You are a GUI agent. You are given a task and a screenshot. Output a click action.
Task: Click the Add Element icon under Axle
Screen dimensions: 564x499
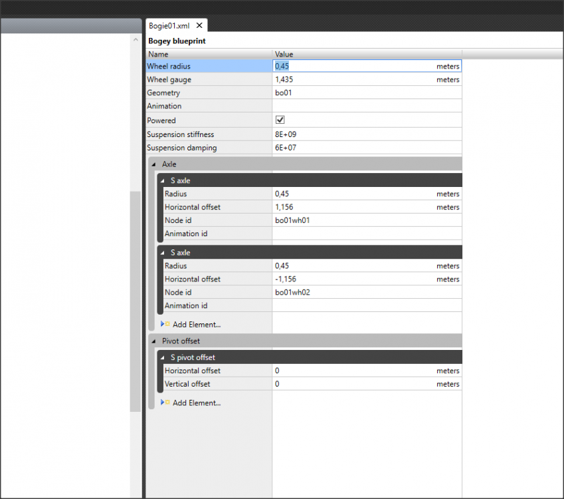tap(165, 324)
